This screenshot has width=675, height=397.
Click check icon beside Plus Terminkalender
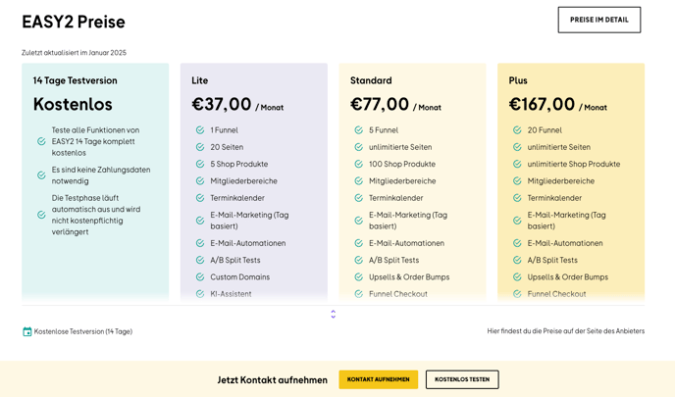tap(517, 198)
